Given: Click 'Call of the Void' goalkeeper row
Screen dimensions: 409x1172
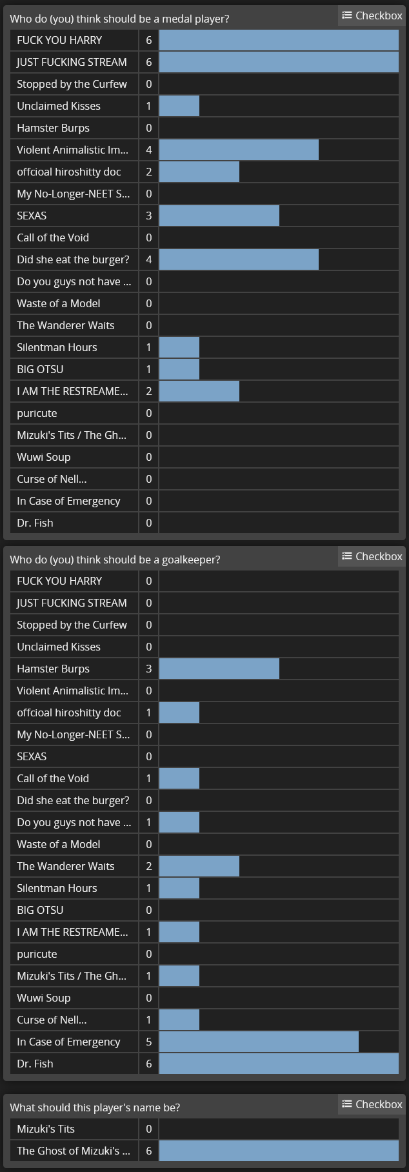Looking at the screenshot, I should (x=204, y=778).
